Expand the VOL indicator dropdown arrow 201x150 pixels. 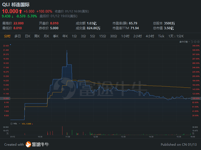[x=20, y=124]
